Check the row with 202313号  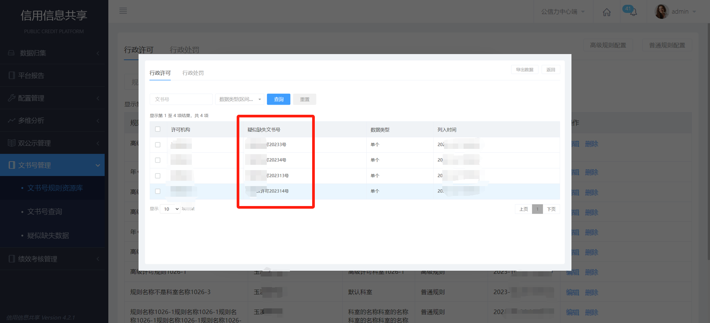[158, 176]
